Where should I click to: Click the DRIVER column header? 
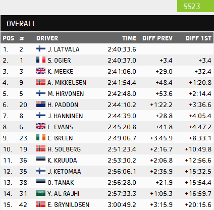(47, 38)
